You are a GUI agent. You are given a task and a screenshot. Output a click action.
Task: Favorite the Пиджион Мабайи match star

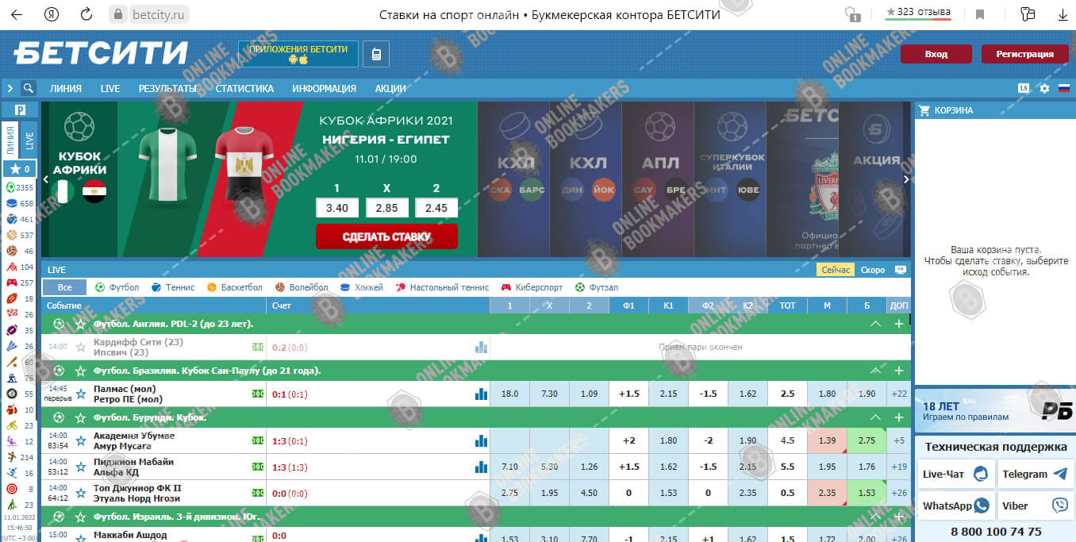coord(80,467)
